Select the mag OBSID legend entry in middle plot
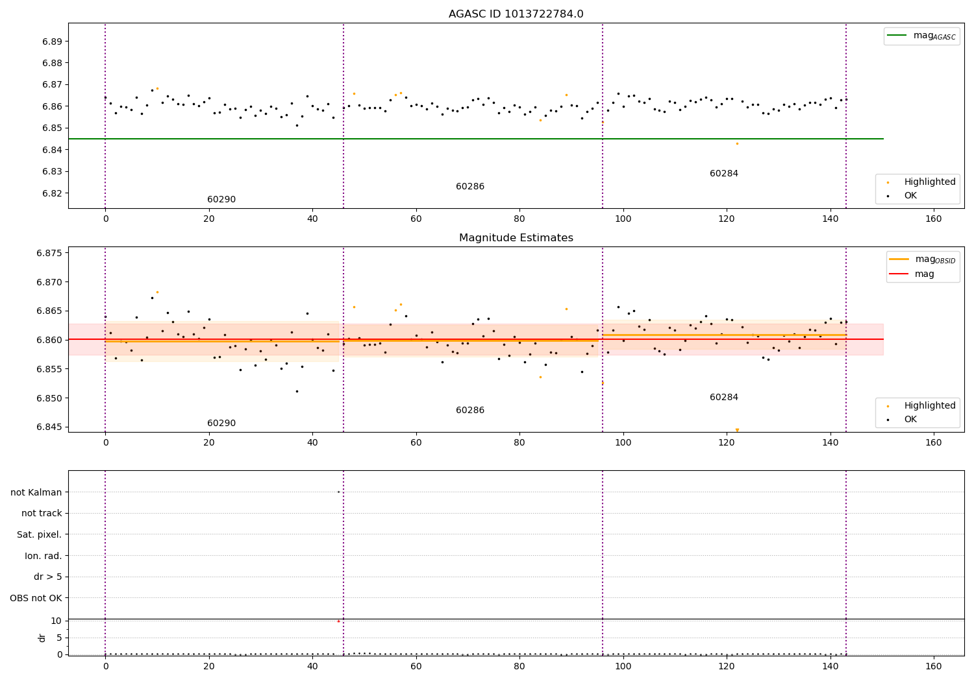This screenshot has width=974, height=681. click(922, 259)
